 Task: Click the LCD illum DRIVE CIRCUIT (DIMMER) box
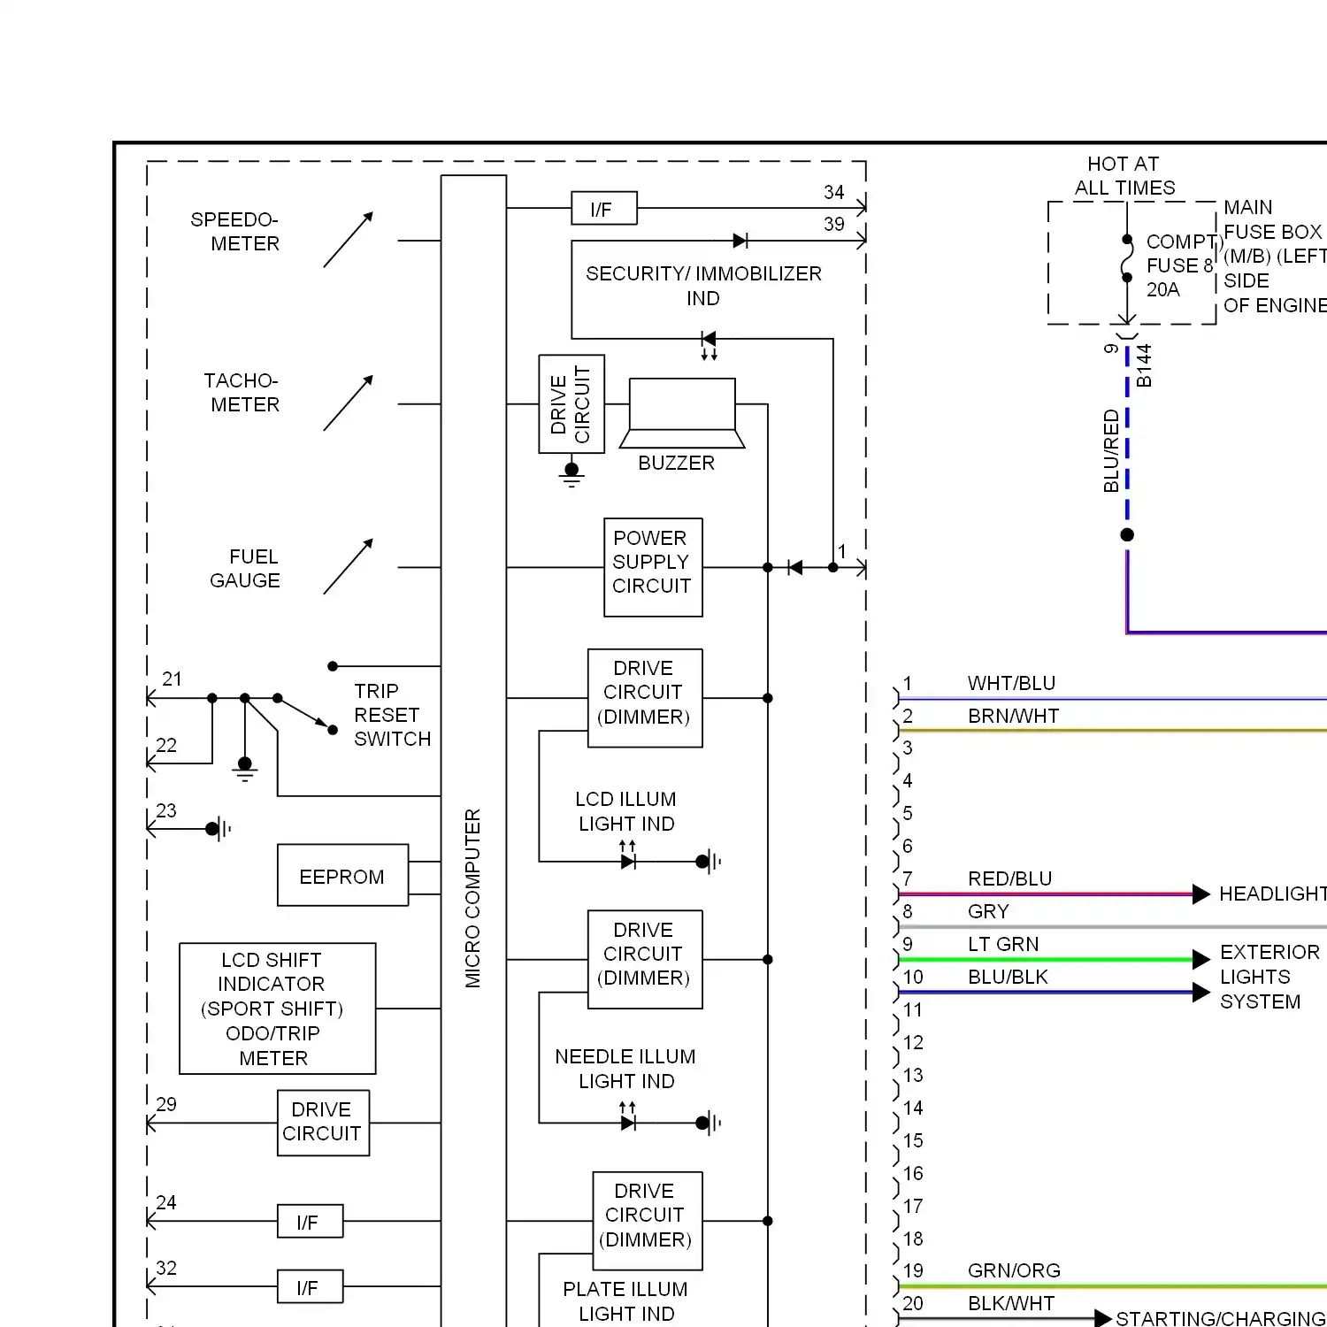pyautogui.click(x=645, y=698)
